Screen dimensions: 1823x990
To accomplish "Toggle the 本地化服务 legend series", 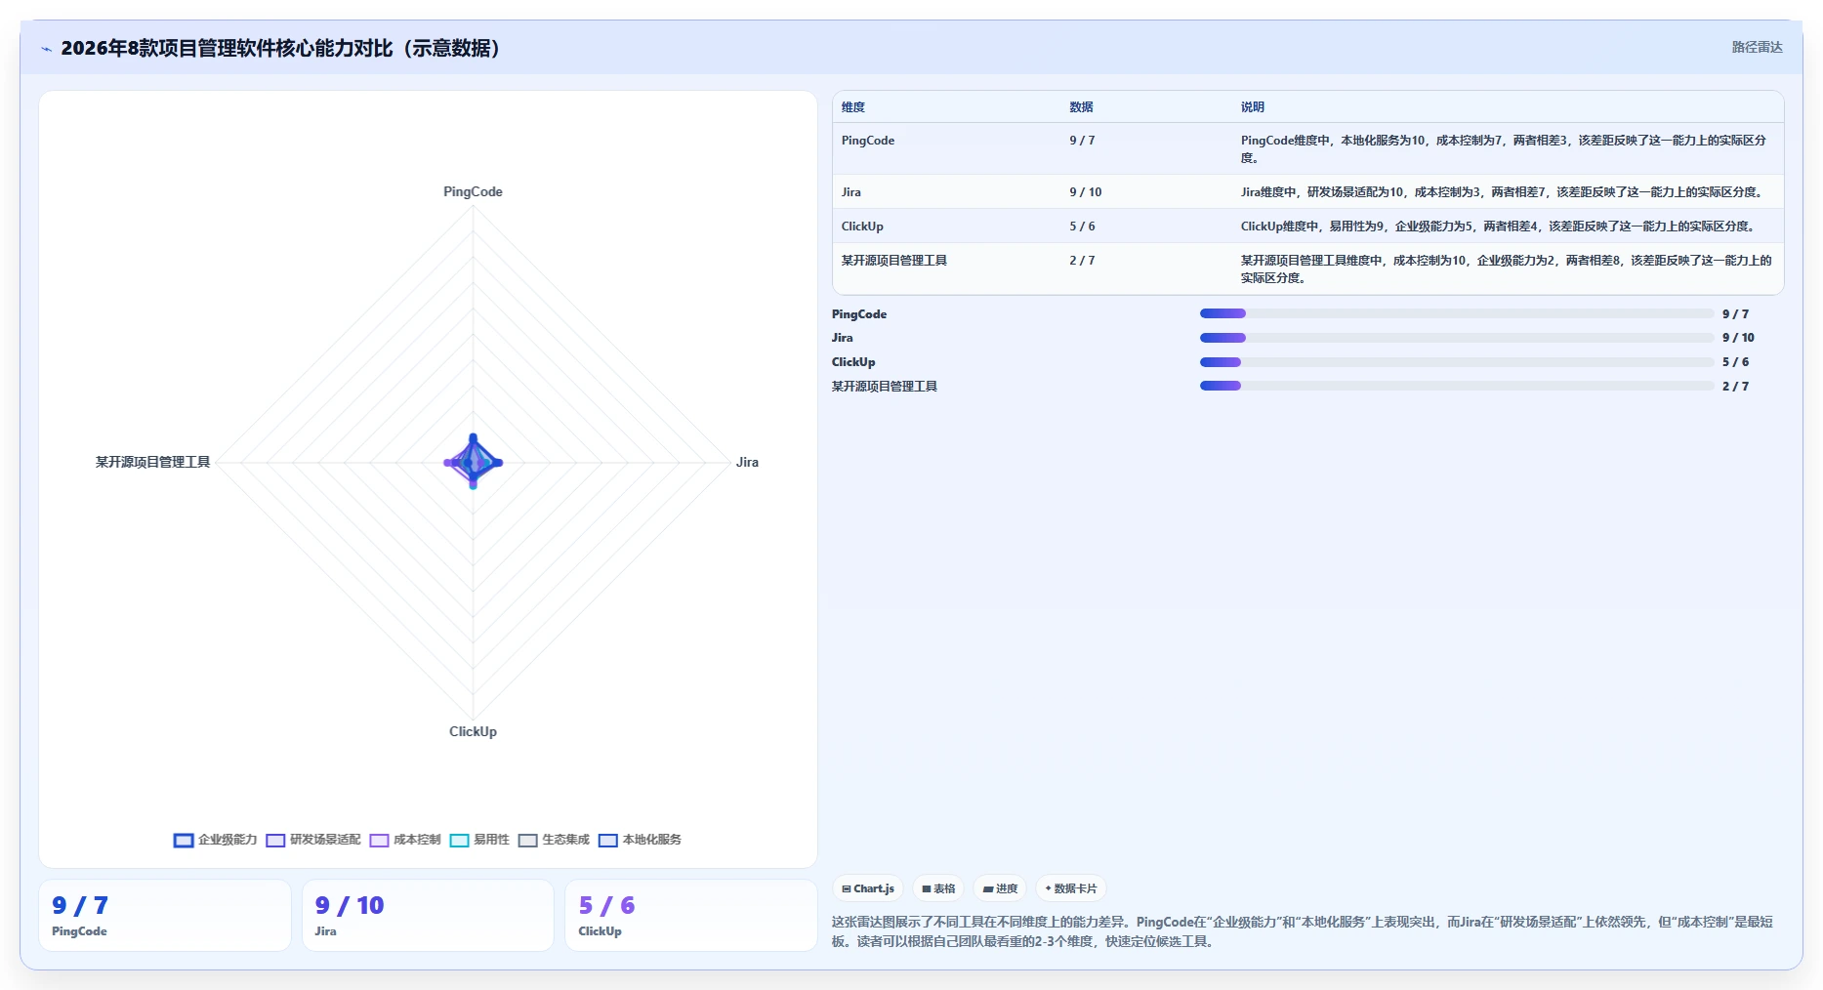I will pos(640,840).
